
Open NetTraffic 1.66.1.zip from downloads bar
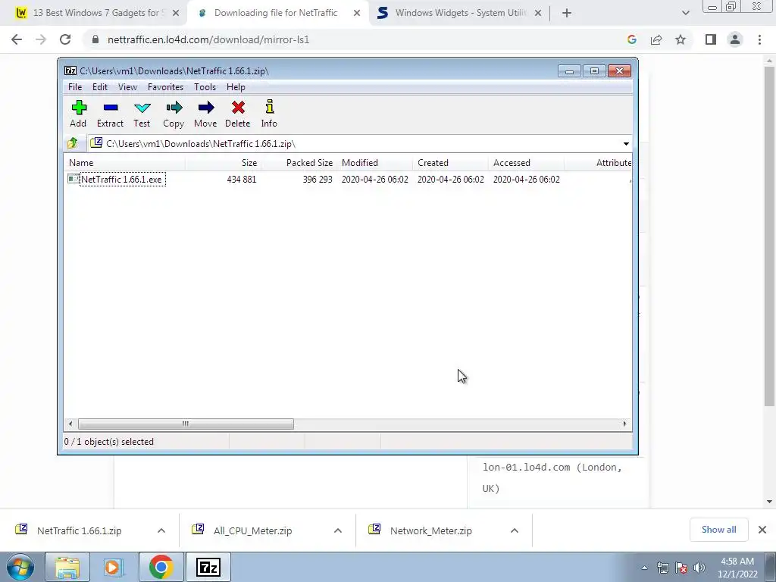click(x=79, y=530)
